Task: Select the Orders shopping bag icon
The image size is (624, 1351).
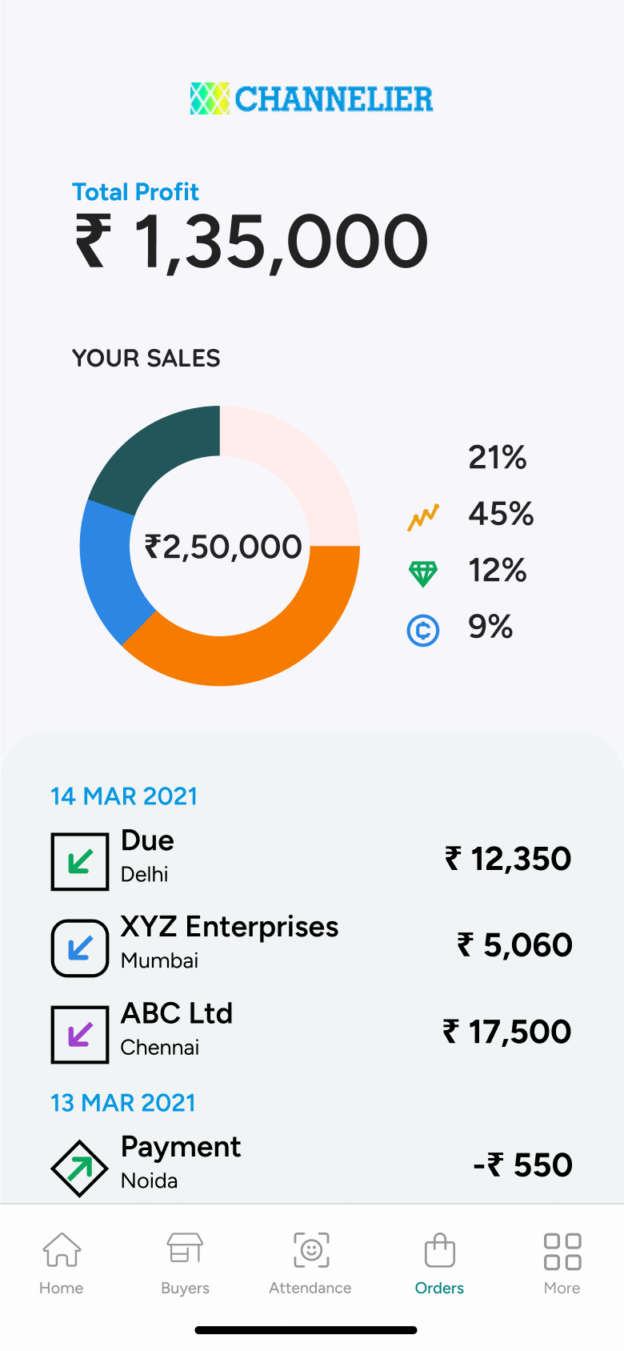Action: point(439,1249)
